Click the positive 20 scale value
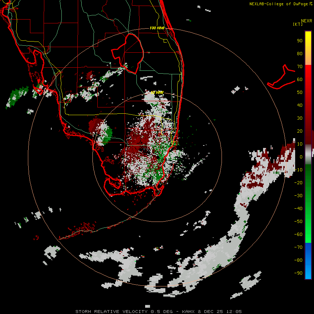 click(x=300, y=131)
